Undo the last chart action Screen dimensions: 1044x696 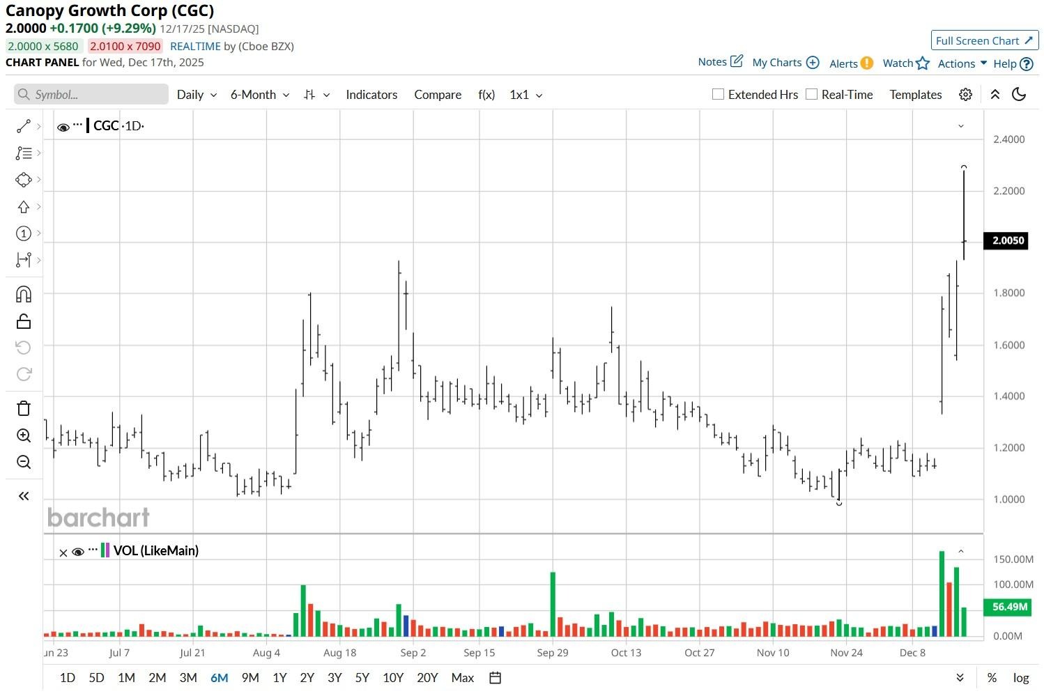pos(24,348)
